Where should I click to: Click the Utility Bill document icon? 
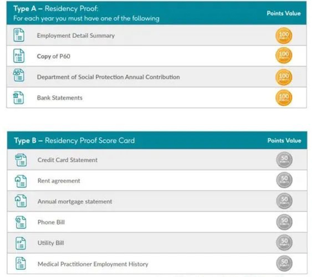point(21,243)
